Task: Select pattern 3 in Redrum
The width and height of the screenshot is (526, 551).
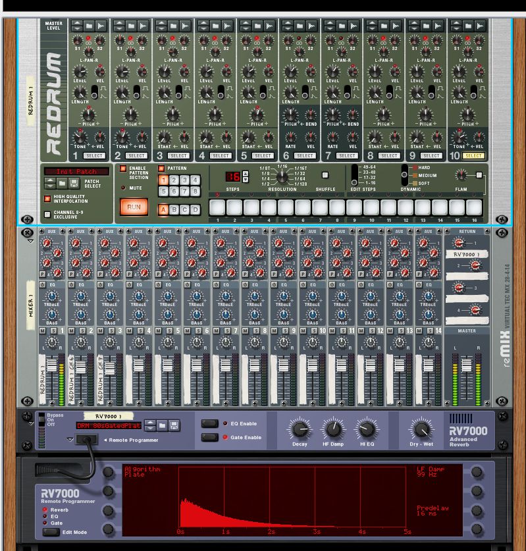Action: pyautogui.click(x=185, y=180)
